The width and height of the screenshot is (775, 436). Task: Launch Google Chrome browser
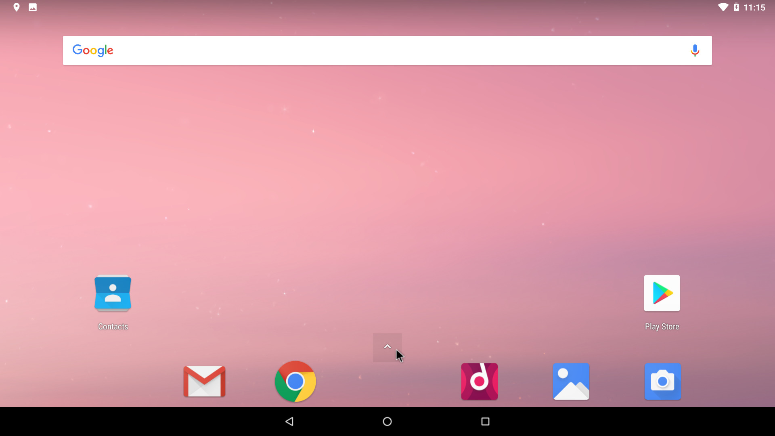(x=296, y=381)
